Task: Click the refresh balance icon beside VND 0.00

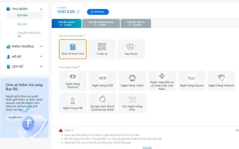Action: coord(78,12)
